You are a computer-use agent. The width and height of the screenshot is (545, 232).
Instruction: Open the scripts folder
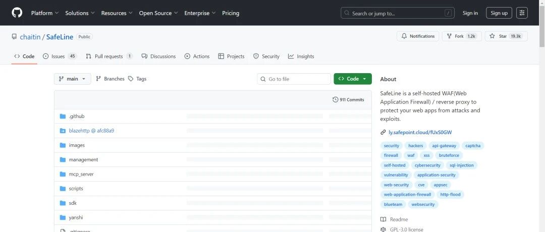click(x=76, y=189)
